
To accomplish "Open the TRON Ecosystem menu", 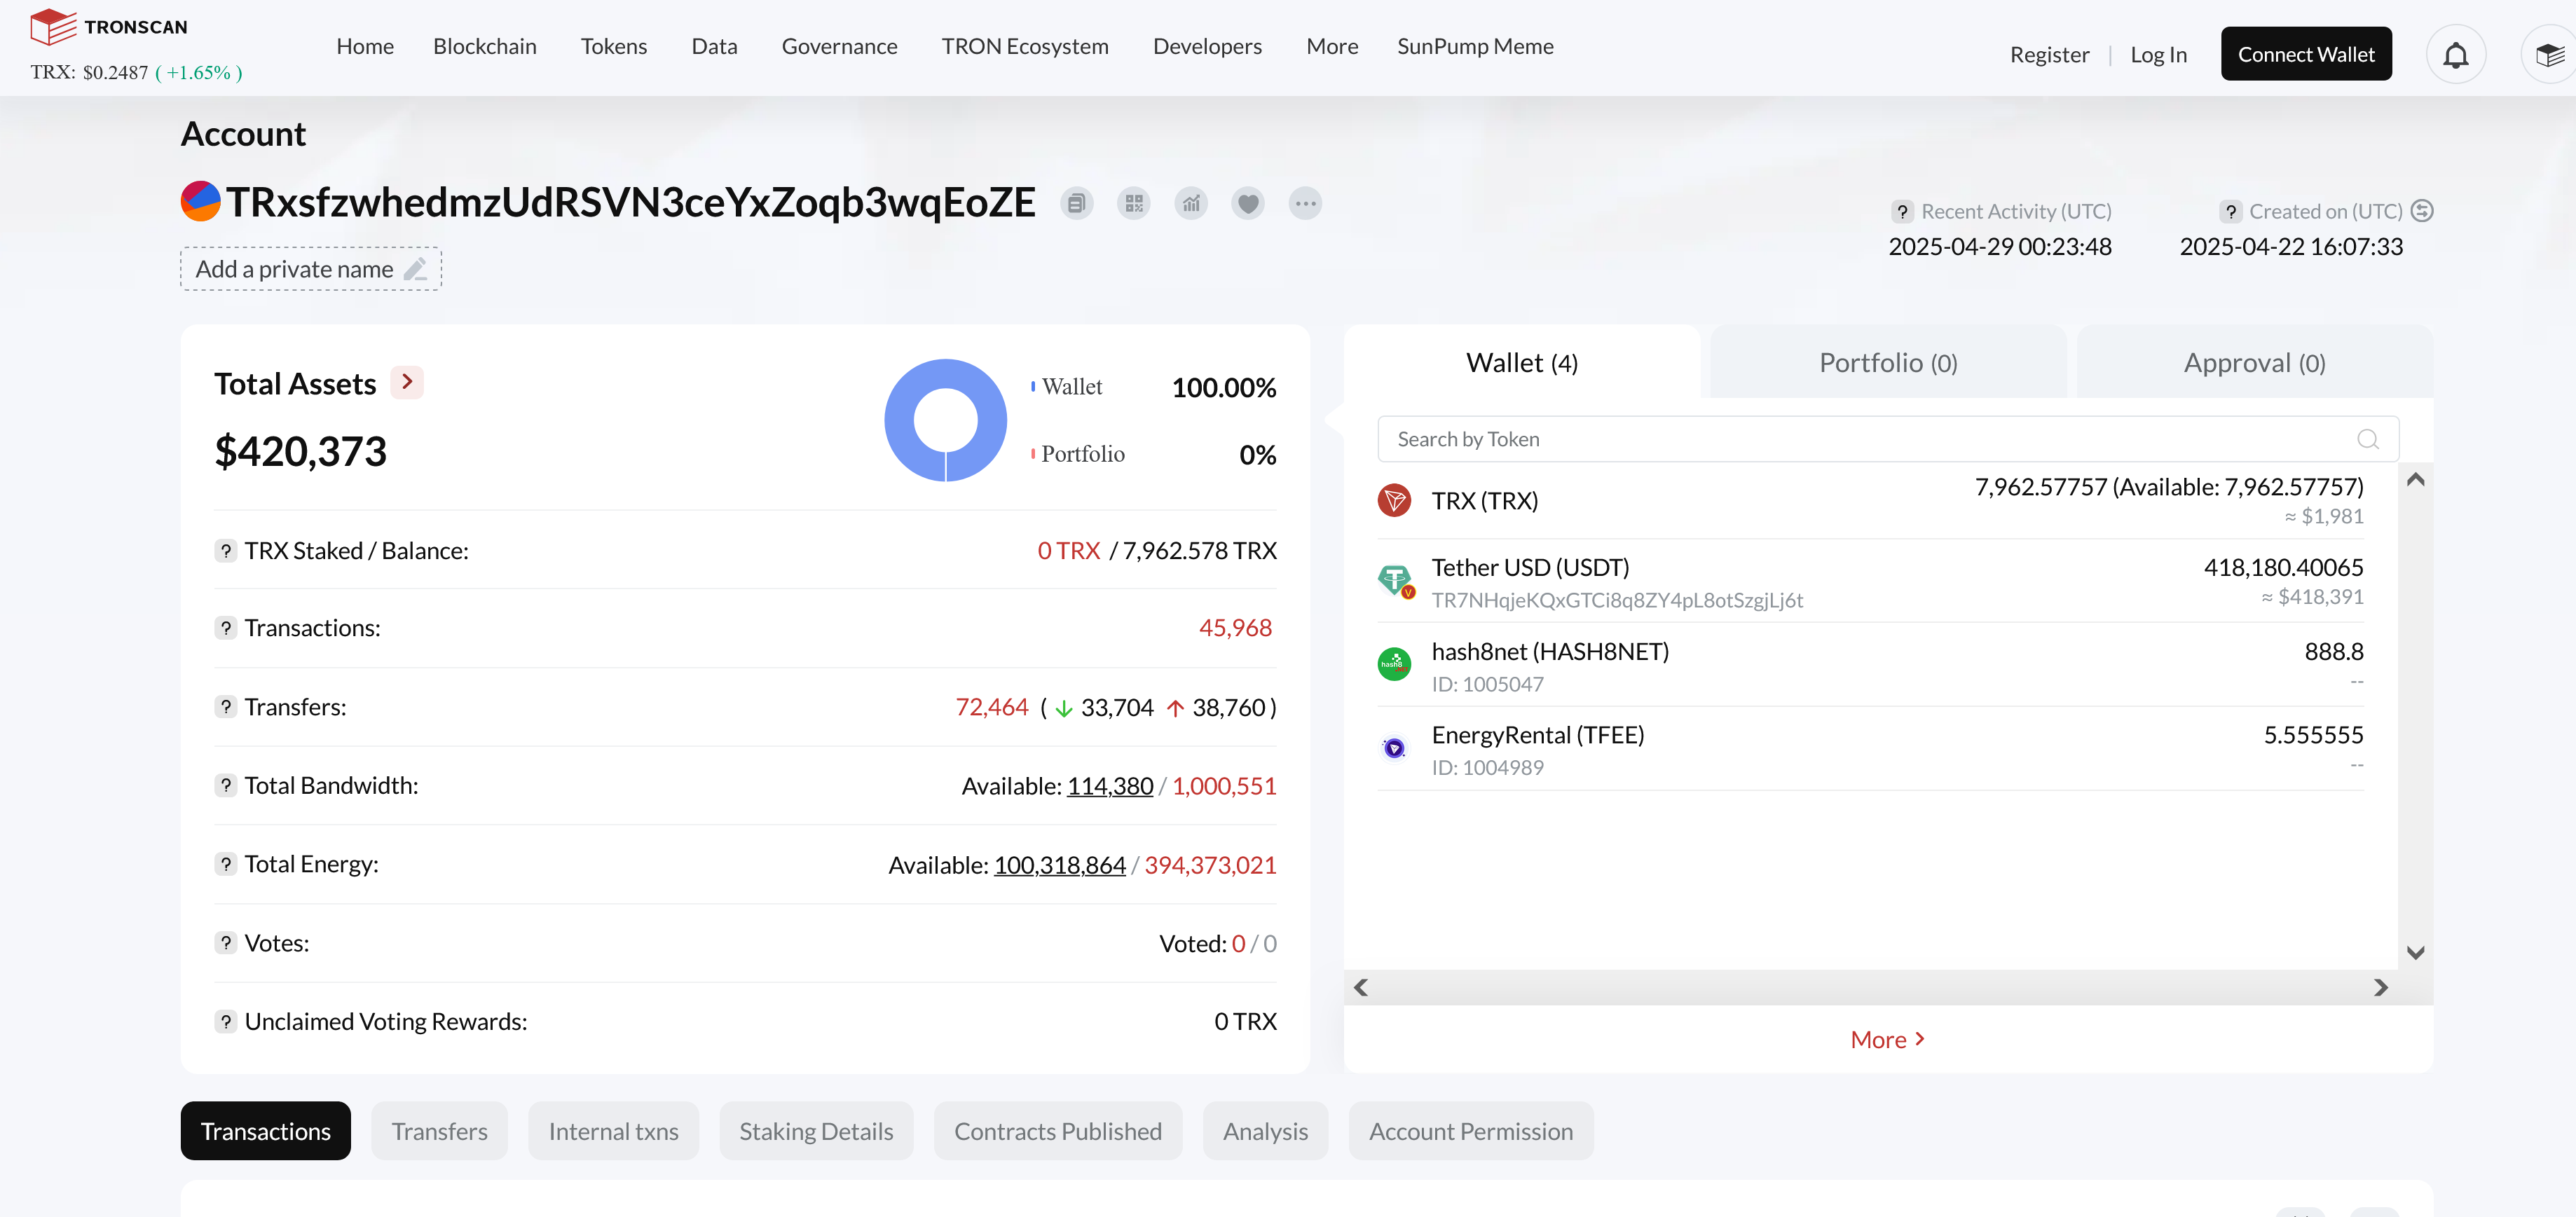I will tap(1025, 46).
